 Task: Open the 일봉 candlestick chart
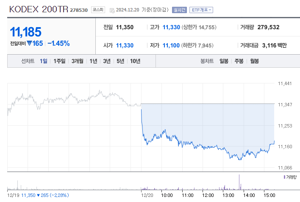coord(224,61)
